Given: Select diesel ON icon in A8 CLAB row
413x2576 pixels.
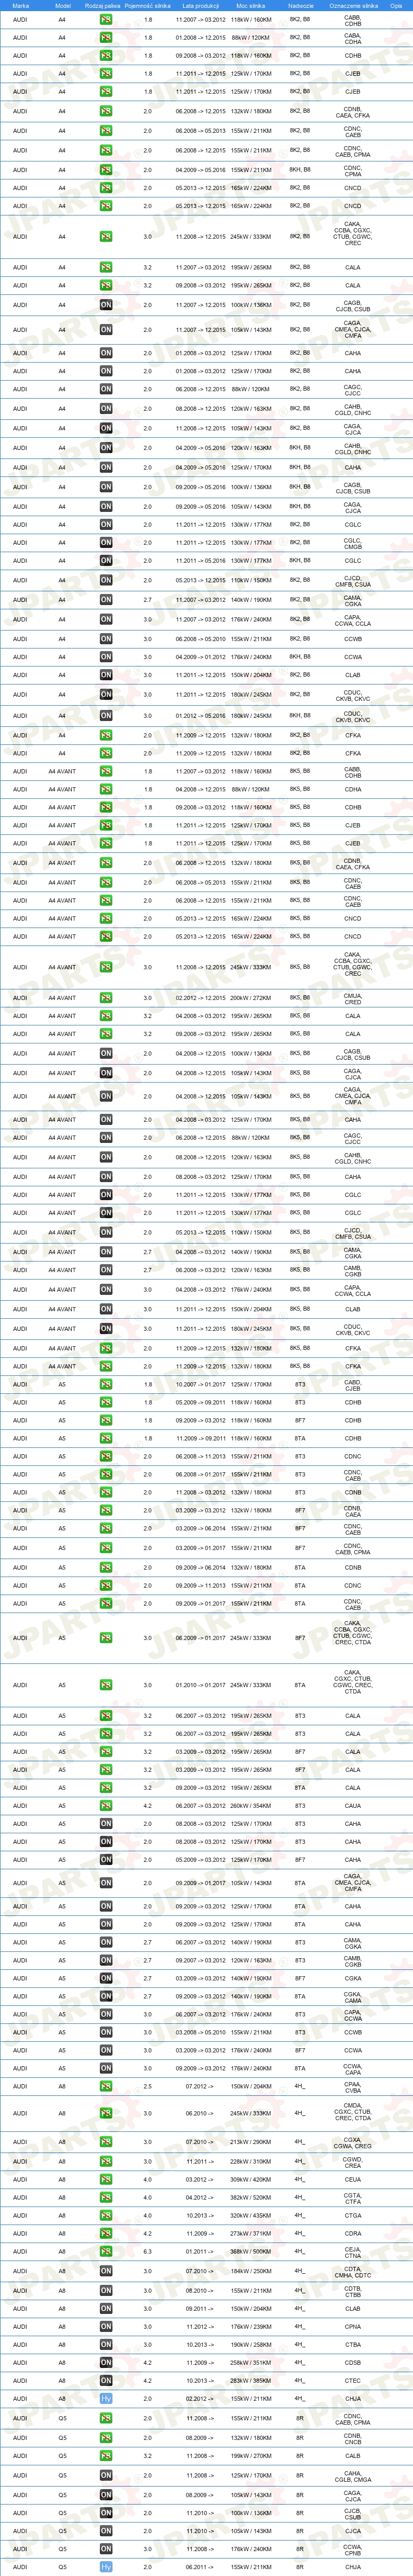Looking at the screenshot, I should coord(106,2308).
